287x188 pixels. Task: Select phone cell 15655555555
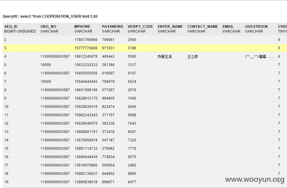click(x=86, y=73)
